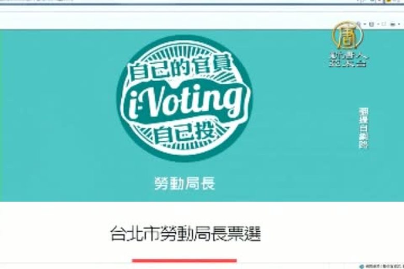
Task: Click the 自己投 ribbon in the logo
Action: (184, 133)
